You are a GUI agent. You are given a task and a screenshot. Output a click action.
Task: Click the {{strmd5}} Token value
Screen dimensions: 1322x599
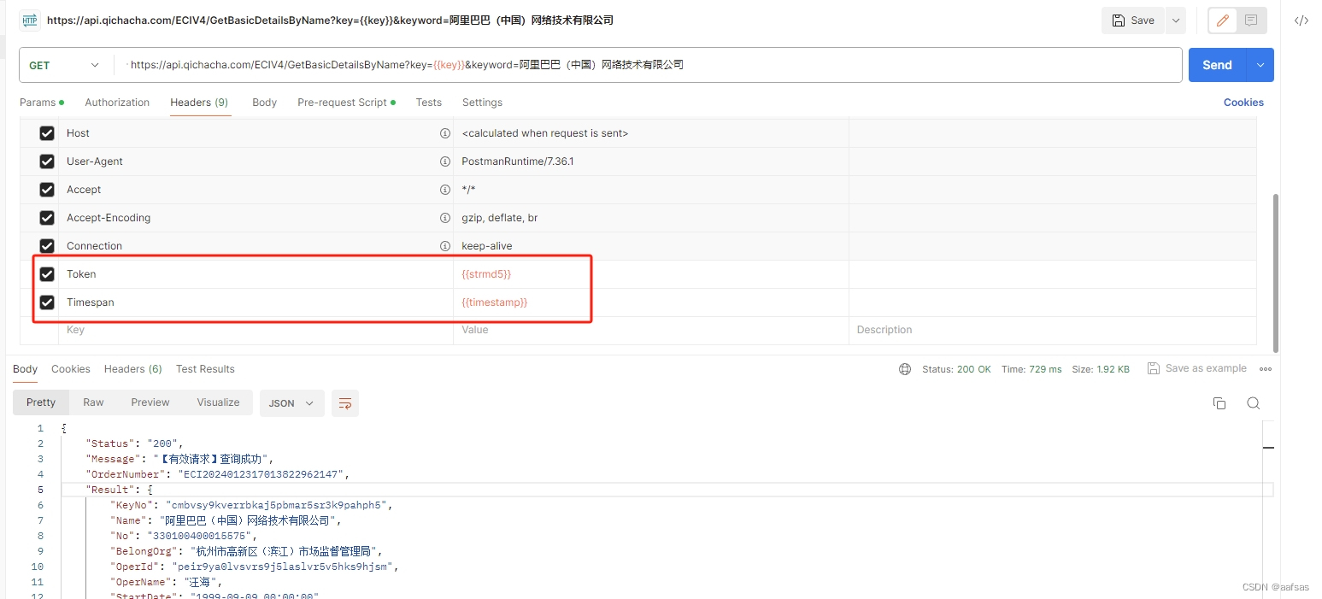486,274
